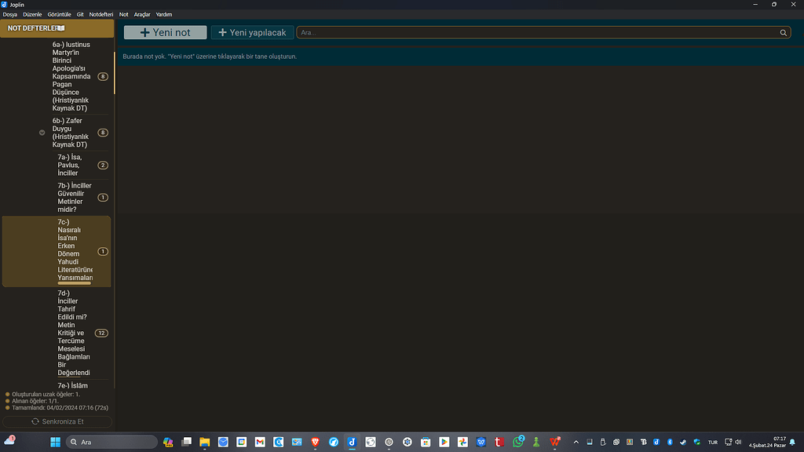The width and height of the screenshot is (804, 452).
Task: Click the Steam icon in the system tray
Action: [x=682, y=442]
